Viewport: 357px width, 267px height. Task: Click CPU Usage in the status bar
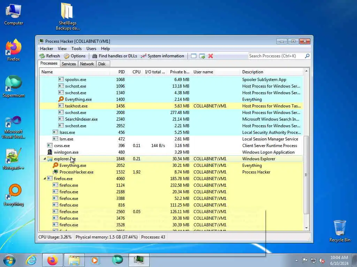click(55, 237)
